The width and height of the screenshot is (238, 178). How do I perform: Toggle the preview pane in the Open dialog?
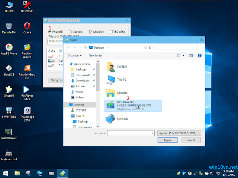click(x=191, y=56)
